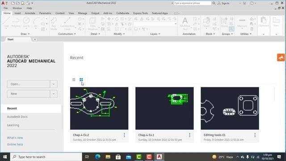The height and width of the screenshot is (161, 286).
Task: Select the Start document tab
Action: pyautogui.click(x=10, y=39)
